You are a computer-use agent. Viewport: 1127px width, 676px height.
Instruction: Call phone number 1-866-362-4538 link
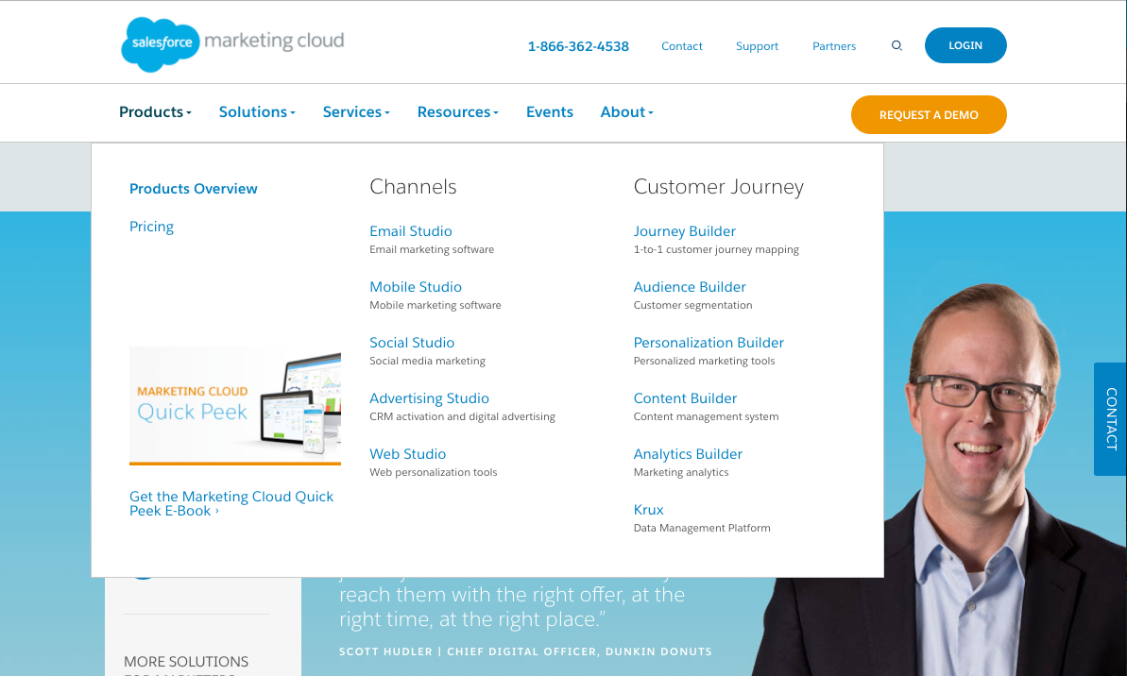[578, 46]
